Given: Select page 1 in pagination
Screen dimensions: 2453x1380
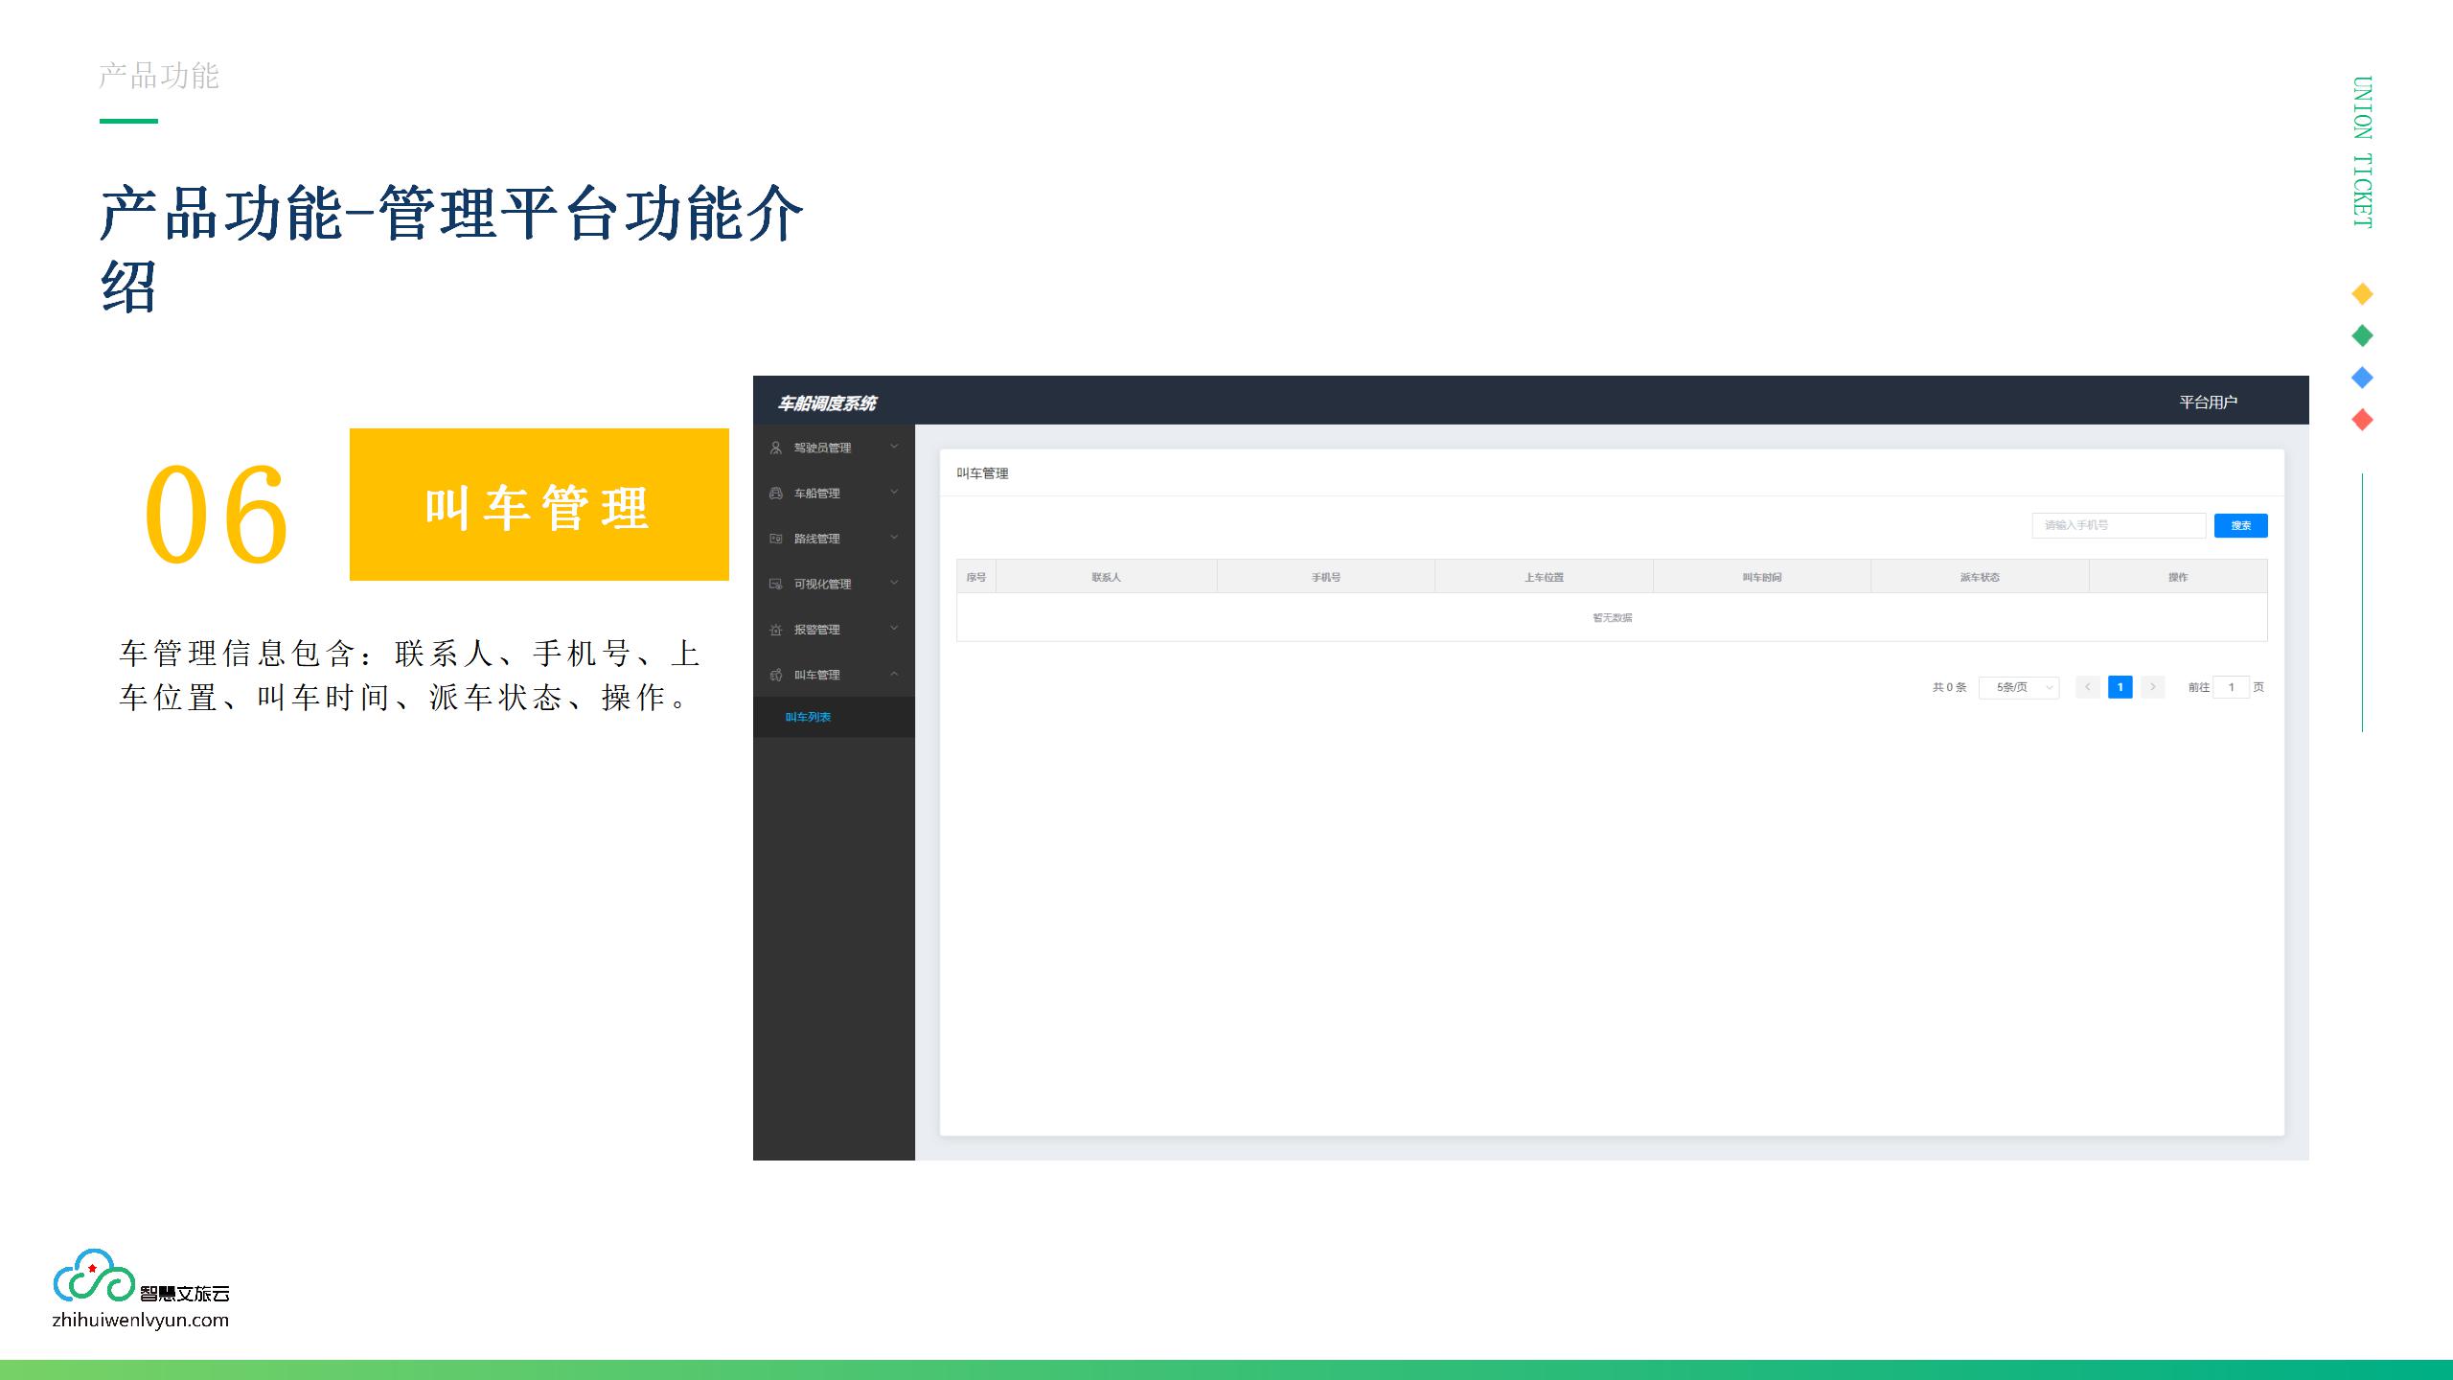Looking at the screenshot, I should click(2121, 687).
